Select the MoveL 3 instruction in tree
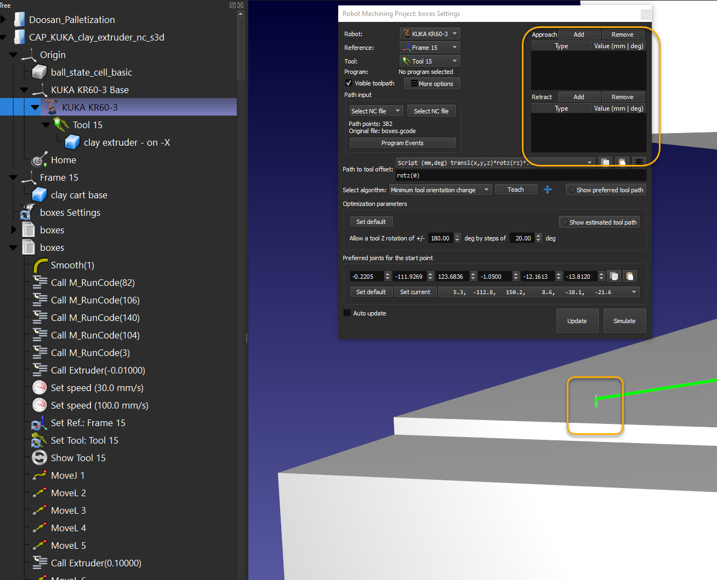This screenshot has height=580, width=717. pyautogui.click(x=68, y=510)
